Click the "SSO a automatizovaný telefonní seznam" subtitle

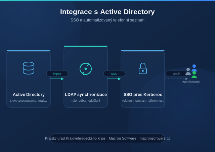(107, 20)
